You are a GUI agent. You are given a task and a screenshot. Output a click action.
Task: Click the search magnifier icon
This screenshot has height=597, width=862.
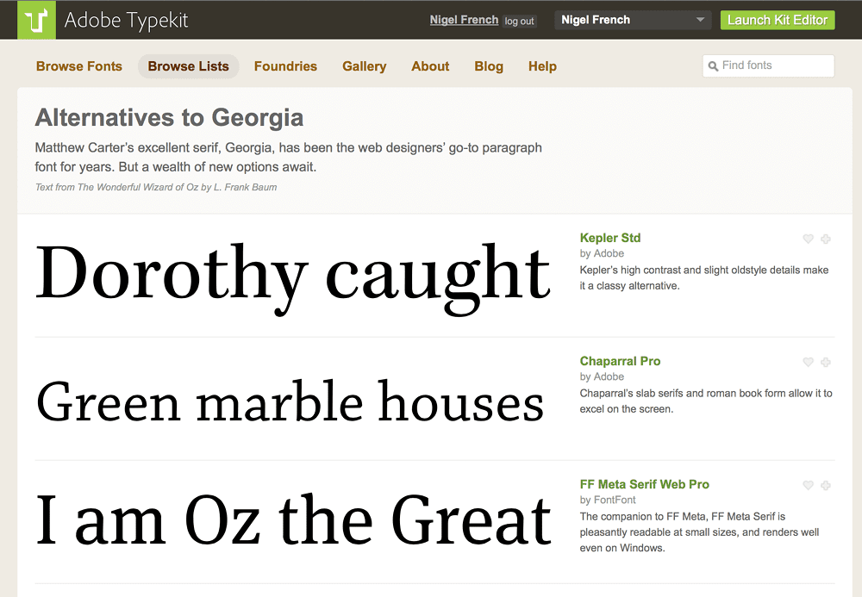713,66
